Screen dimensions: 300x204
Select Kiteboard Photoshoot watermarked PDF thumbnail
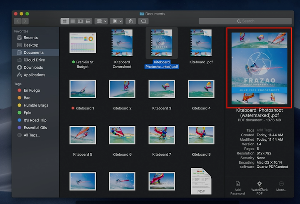tap(162, 42)
